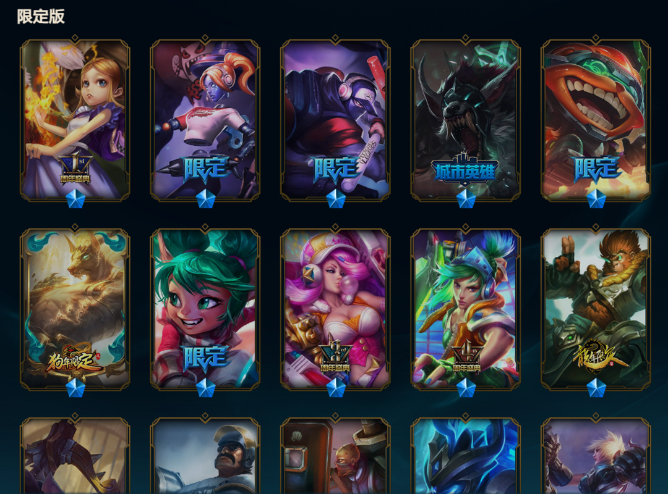Select the monkey king 龙年限定 skin card

(596, 309)
